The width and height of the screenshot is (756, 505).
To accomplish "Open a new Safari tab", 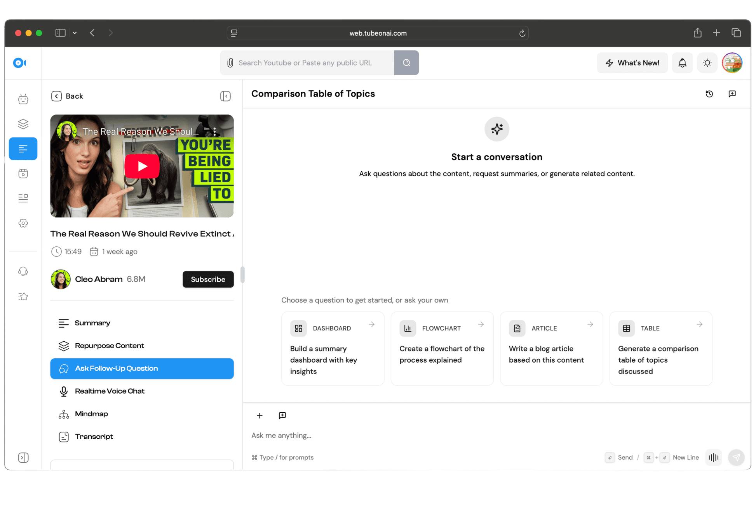I will point(716,33).
